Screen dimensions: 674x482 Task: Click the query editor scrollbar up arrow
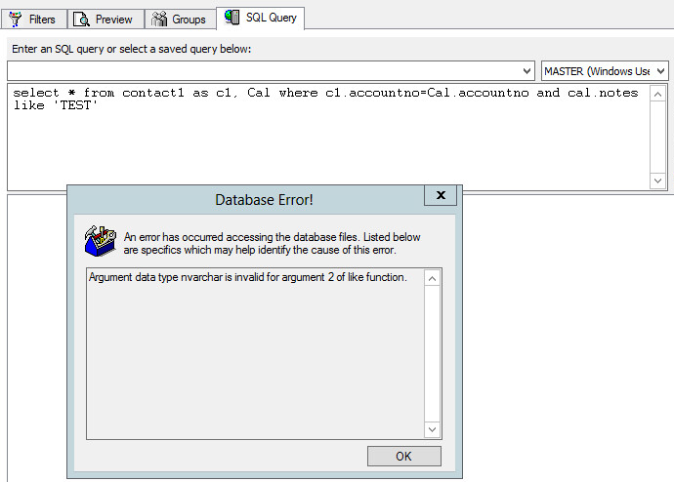(x=659, y=94)
